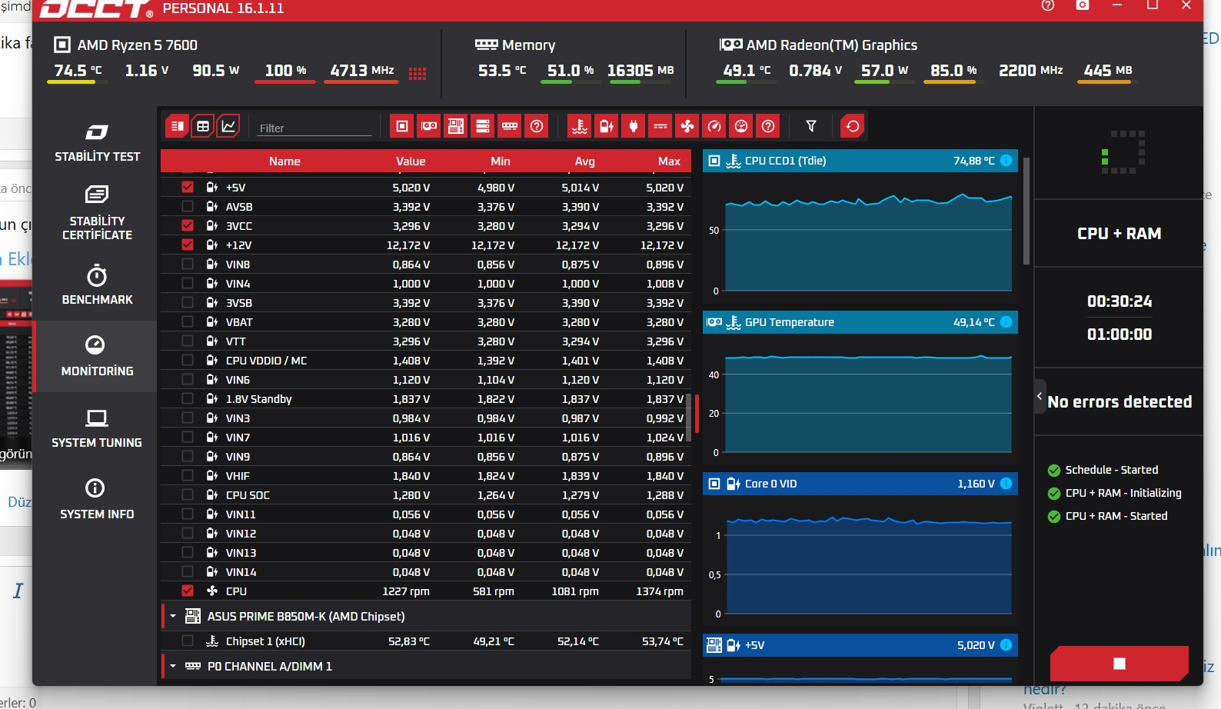This screenshot has width=1221, height=709.
Task: Click the graphs panel vertical scrollbar
Action: click(x=1026, y=211)
